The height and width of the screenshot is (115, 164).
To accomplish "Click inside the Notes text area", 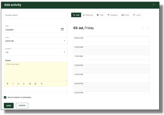I will [35, 72].
